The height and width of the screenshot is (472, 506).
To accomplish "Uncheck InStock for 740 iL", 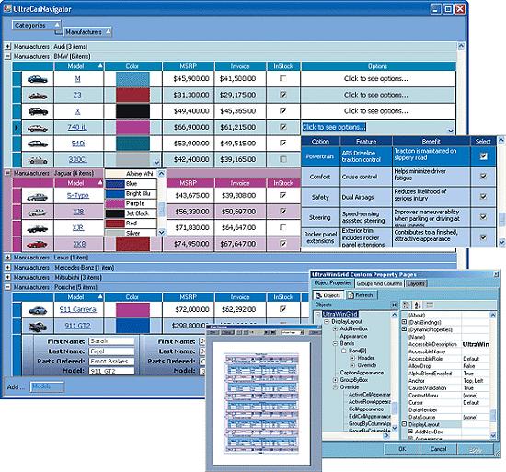I will pos(283,127).
